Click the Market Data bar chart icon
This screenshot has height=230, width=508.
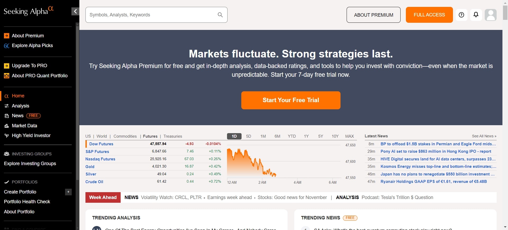click(7, 126)
